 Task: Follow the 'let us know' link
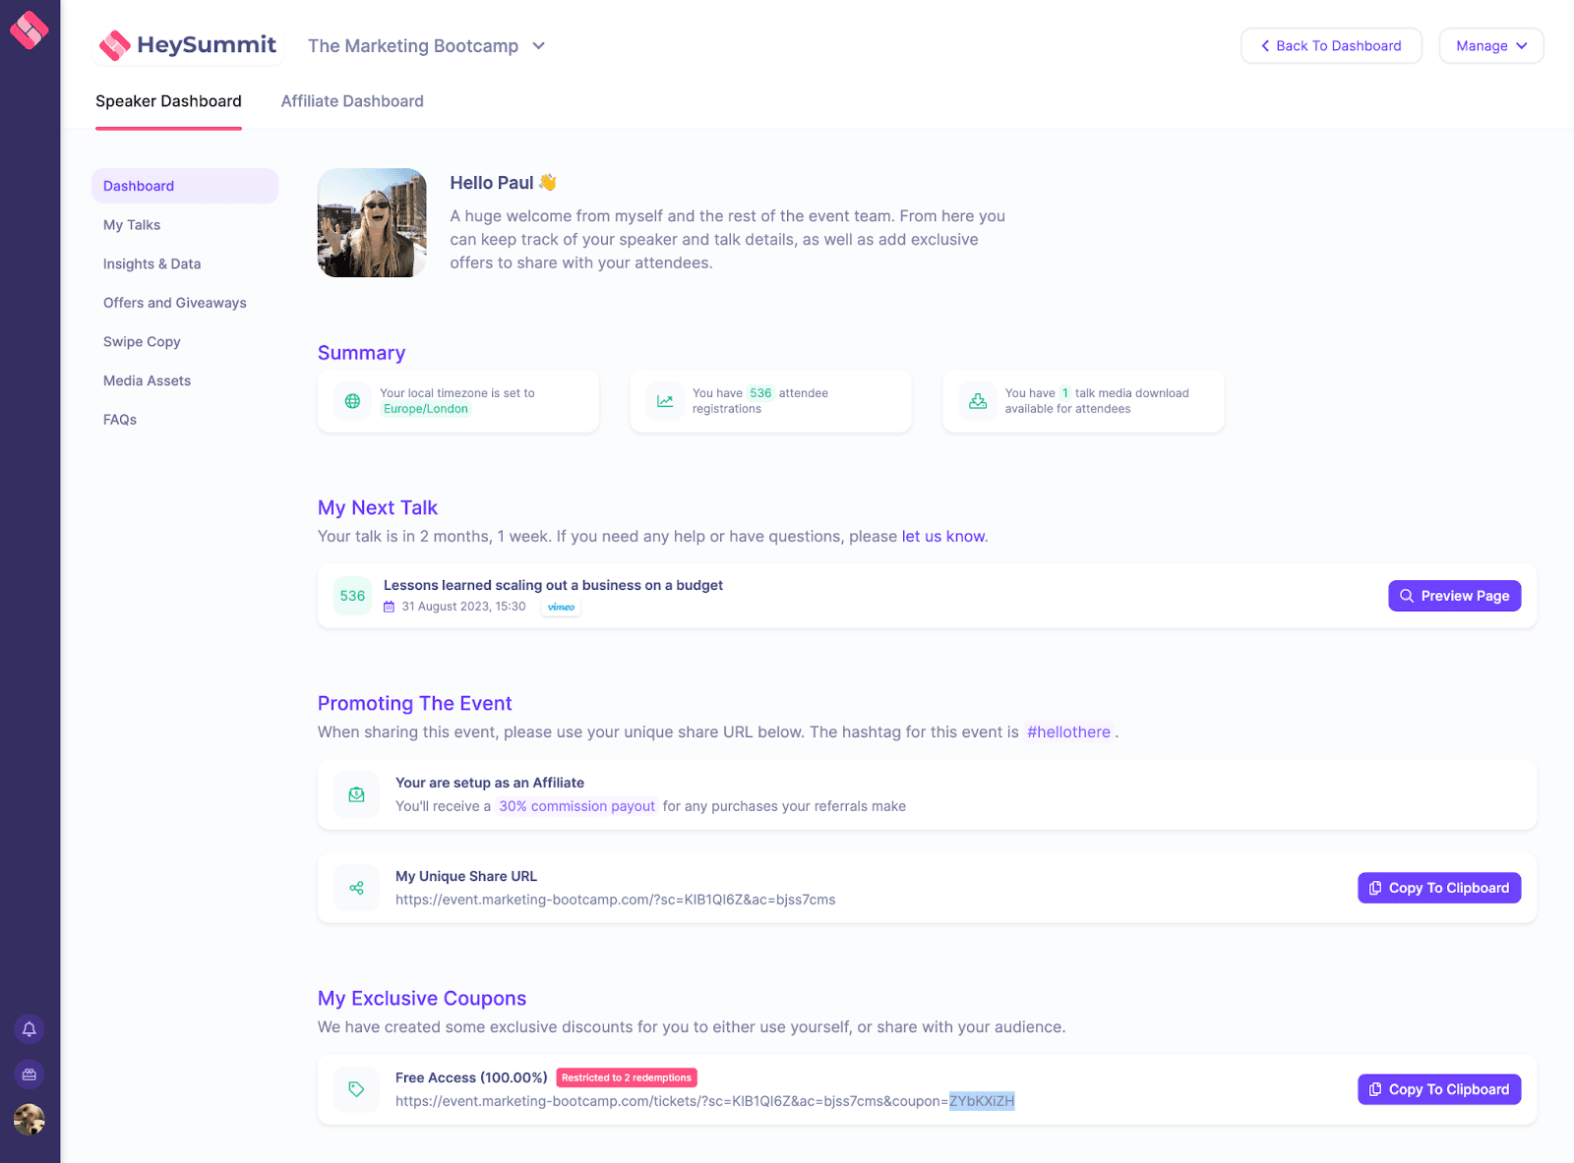point(942,537)
